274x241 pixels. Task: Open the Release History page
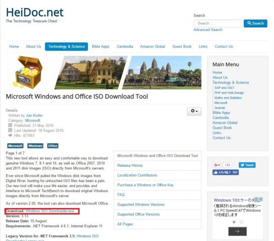click(130, 165)
